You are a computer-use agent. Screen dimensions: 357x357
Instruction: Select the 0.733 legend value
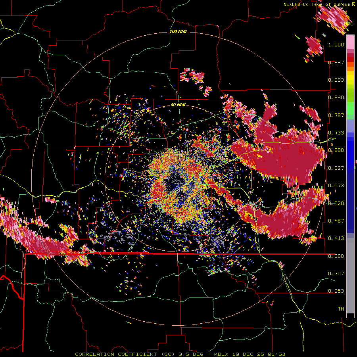click(336, 133)
